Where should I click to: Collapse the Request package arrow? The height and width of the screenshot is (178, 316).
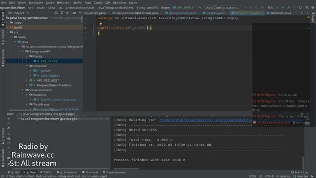point(27,66)
